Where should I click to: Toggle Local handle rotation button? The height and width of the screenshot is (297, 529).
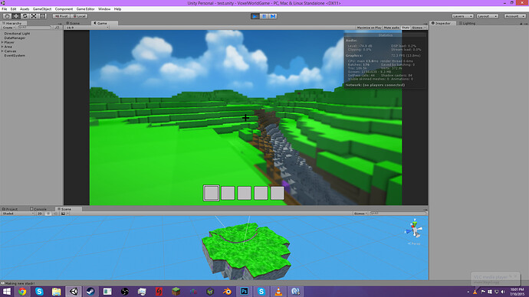pyautogui.click(x=79, y=16)
